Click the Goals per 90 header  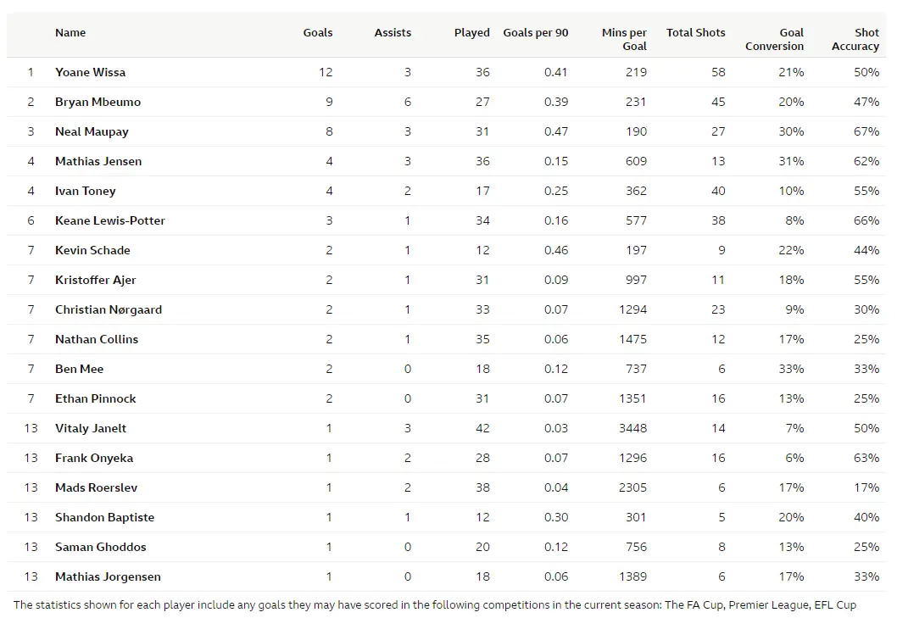pyautogui.click(x=536, y=33)
